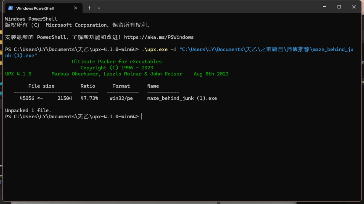Click the .\upx.exe command text
This screenshot has width=364, height=204.
155,50
